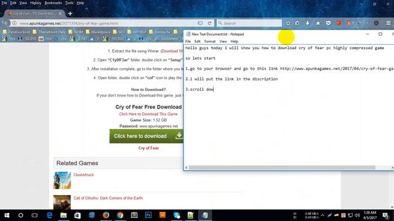Viewport: 394px width, 221px height.
Task: Open Cortana search circle in taskbar
Action: click(x=20, y=215)
